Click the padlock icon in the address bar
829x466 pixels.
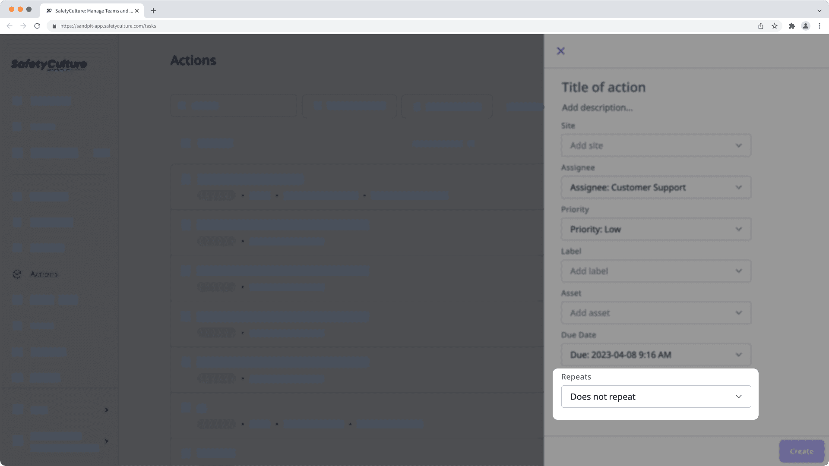(x=54, y=26)
